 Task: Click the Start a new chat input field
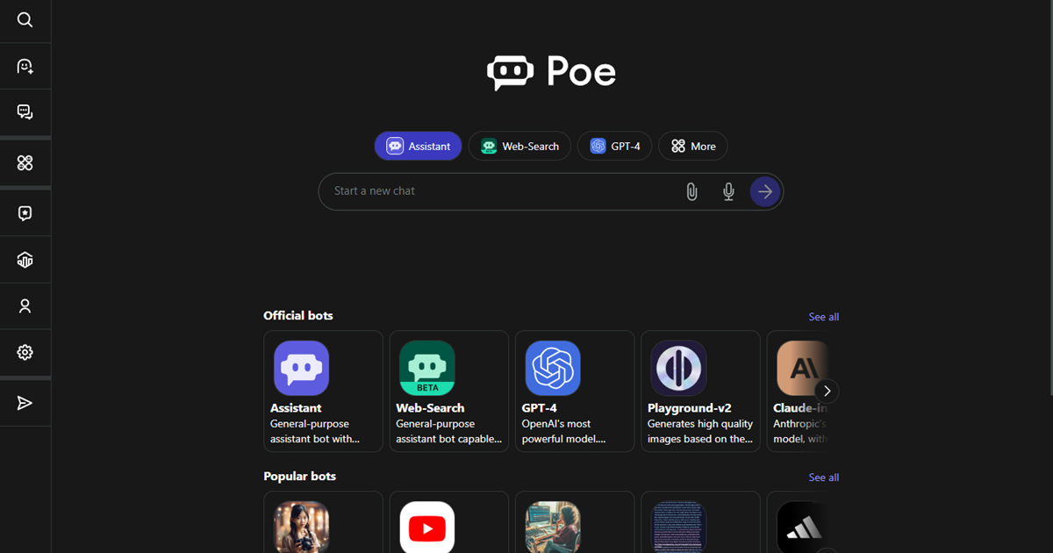[x=491, y=190]
